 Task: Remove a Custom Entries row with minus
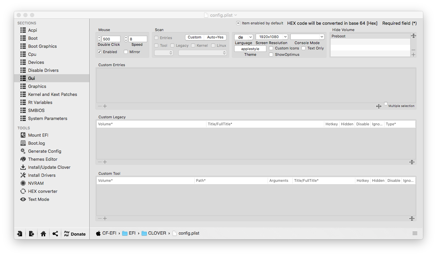(100, 106)
